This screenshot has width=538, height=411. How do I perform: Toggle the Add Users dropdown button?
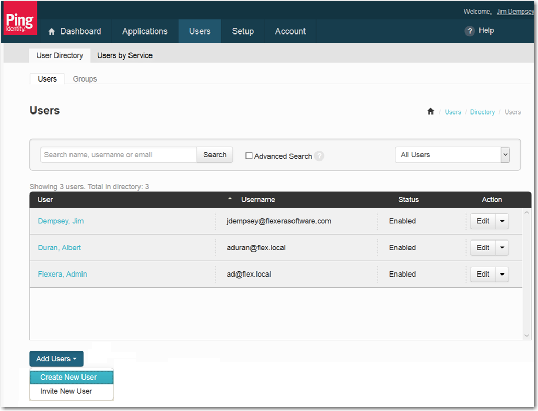[56, 359]
